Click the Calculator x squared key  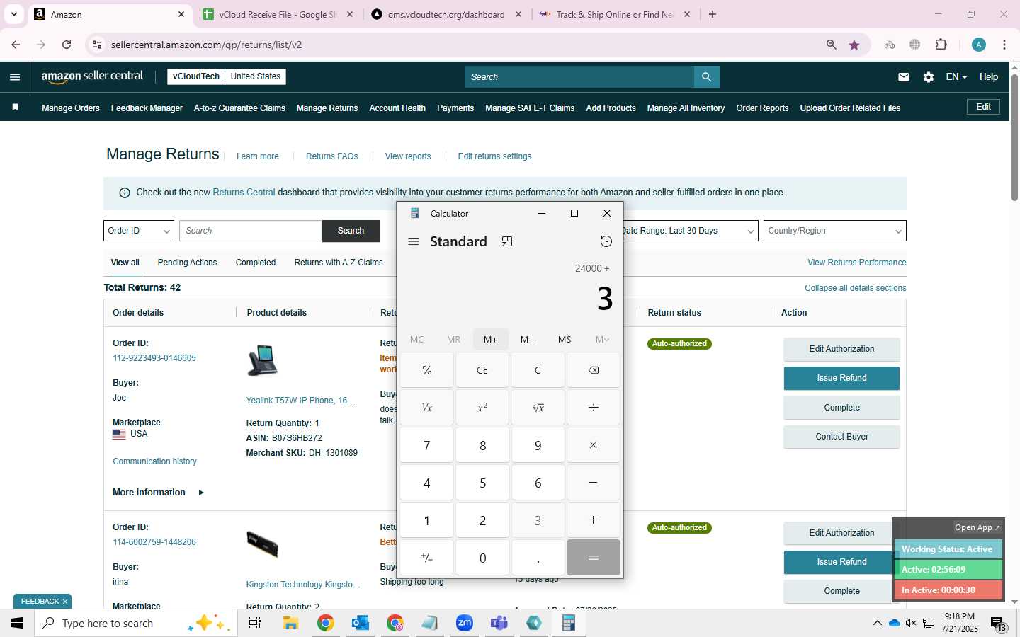482,408
